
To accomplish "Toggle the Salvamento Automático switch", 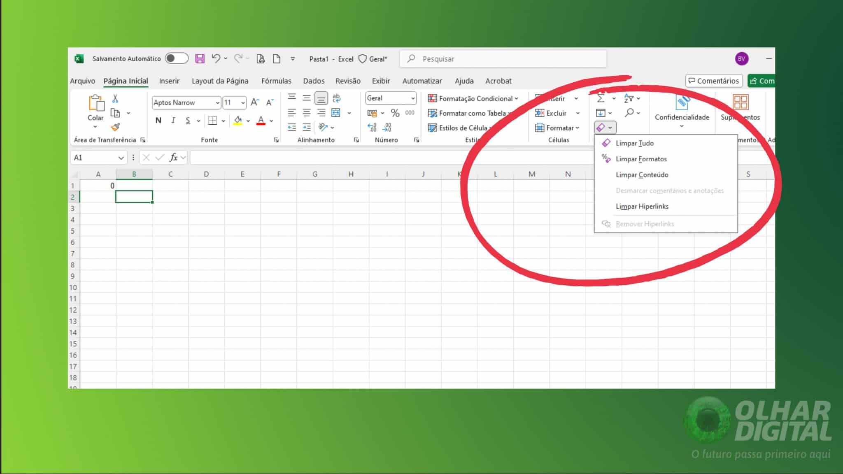I will (x=177, y=58).
